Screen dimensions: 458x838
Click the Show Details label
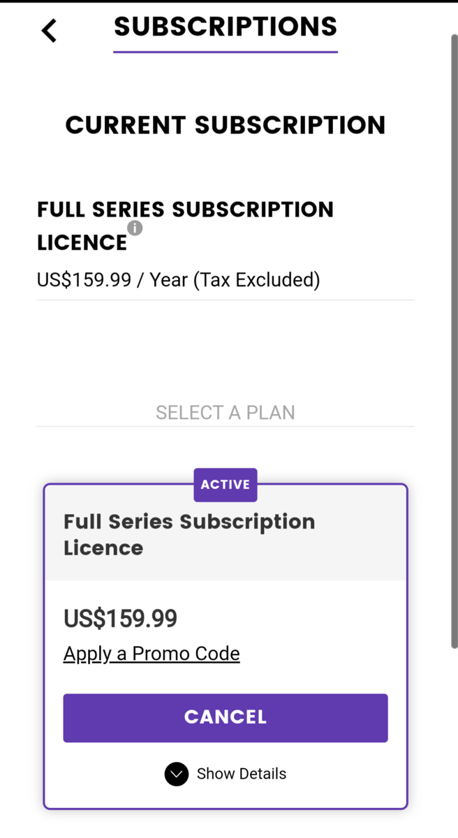(x=242, y=774)
